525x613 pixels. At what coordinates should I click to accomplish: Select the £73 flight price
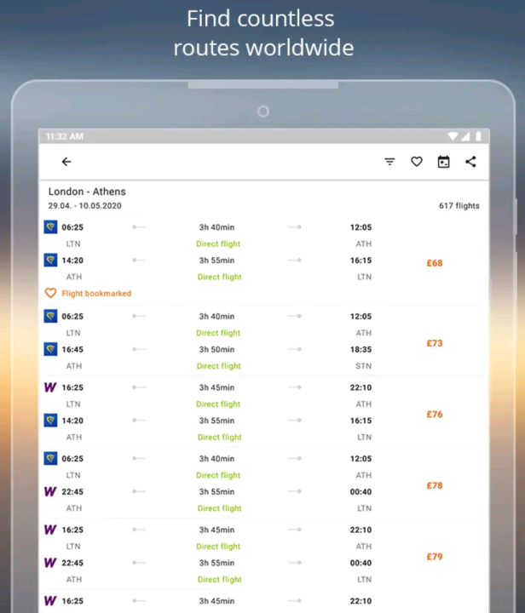pyautogui.click(x=435, y=343)
